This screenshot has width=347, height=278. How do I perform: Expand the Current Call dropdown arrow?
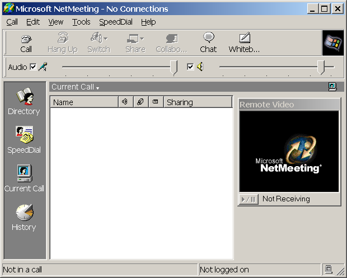tap(97, 88)
